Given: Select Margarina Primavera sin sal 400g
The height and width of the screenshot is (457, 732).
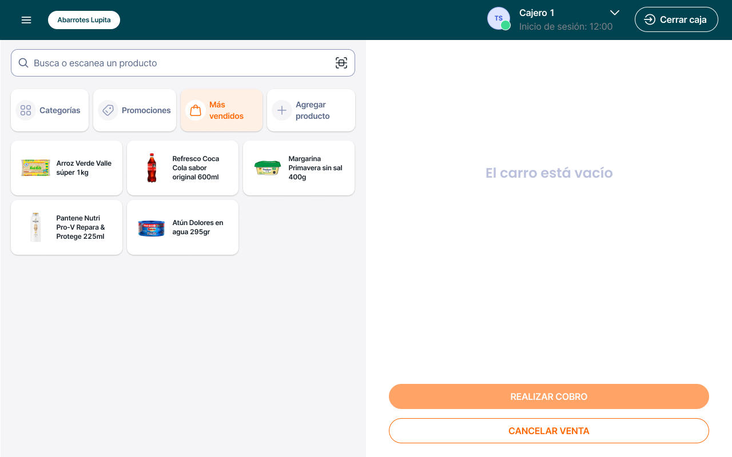Looking at the screenshot, I should pyautogui.click(x=299, y=168).
